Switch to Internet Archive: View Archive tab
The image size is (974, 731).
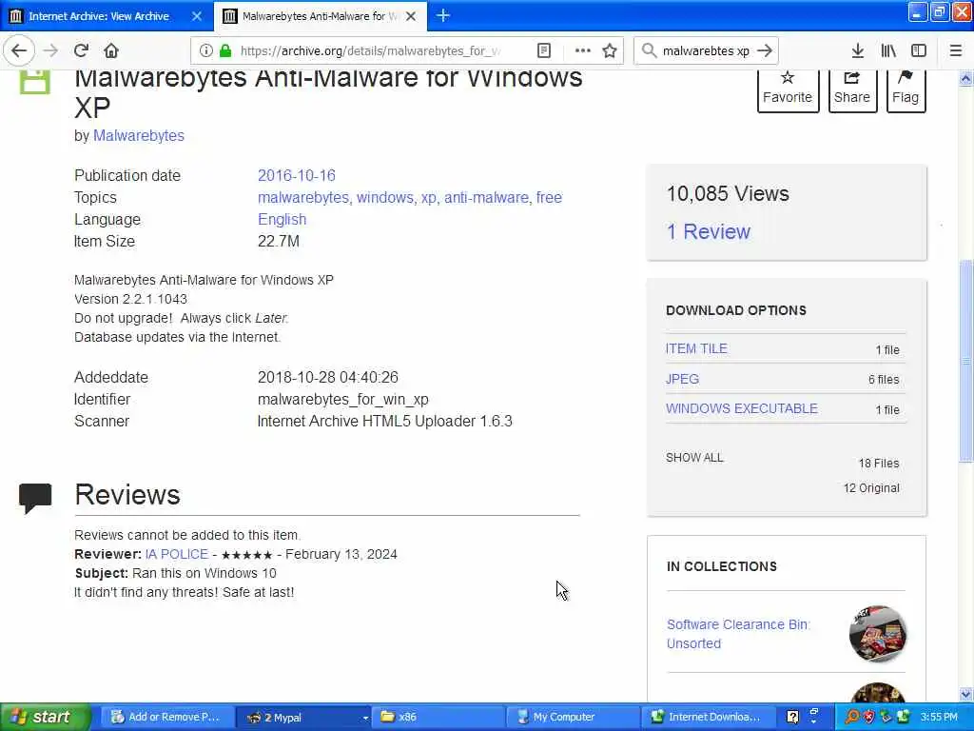(99, 16)
